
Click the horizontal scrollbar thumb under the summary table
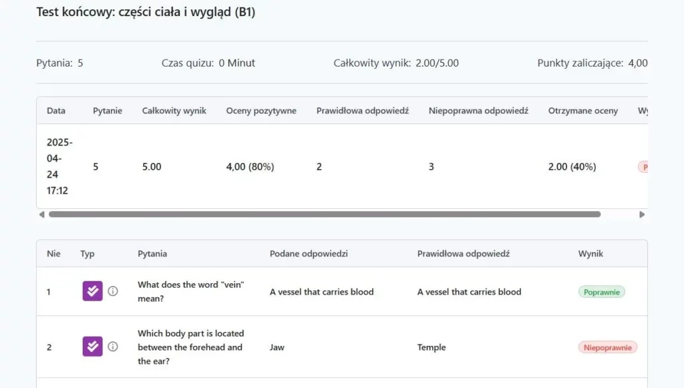click(324, 214)
